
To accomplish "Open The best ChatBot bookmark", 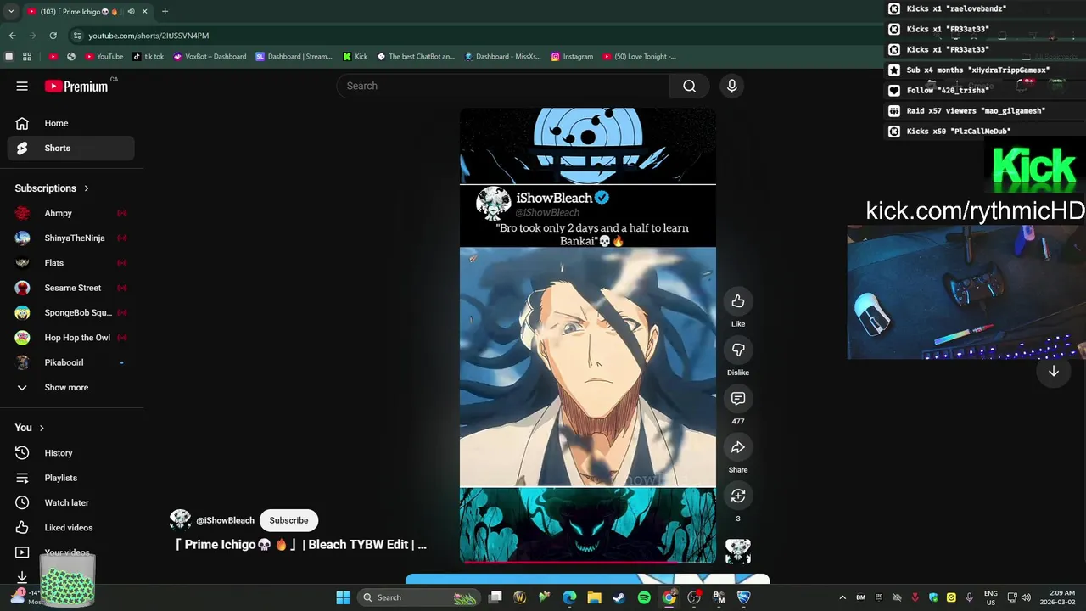I will [x=416, y=57].
